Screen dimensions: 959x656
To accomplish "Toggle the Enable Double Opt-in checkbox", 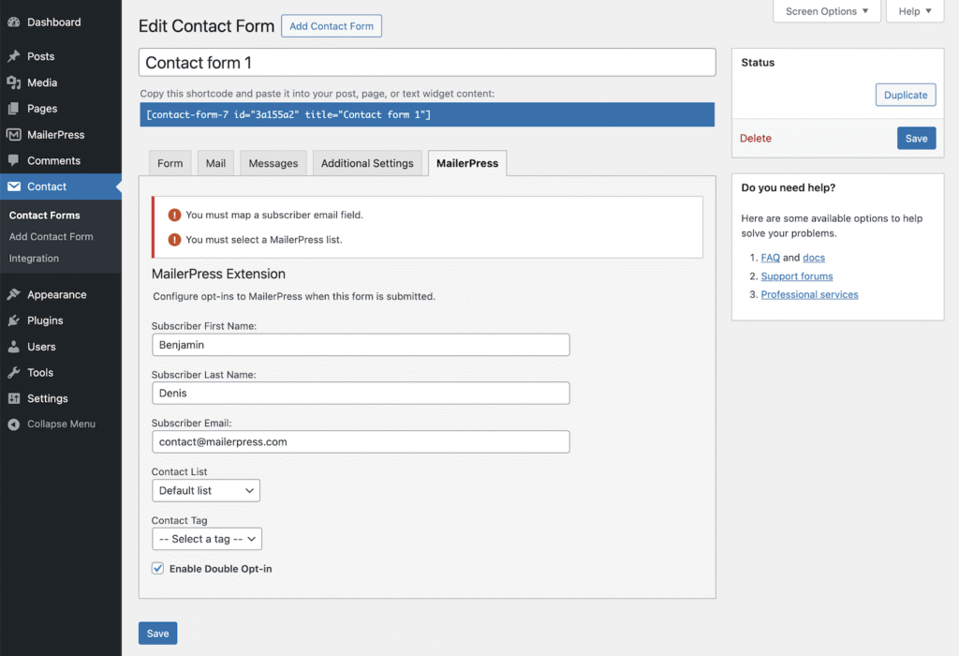I will point(157,568).
